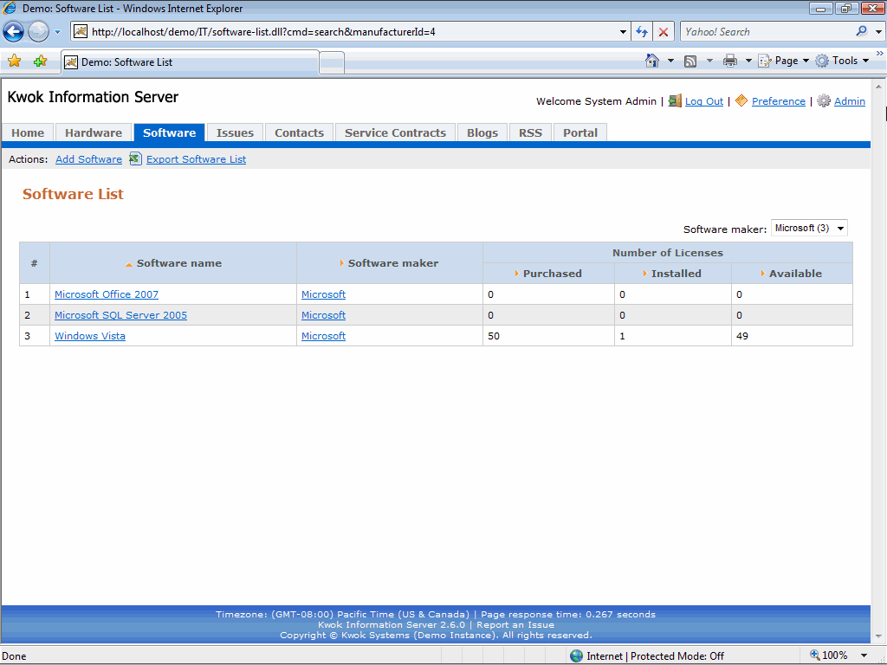Image resolution: width=887 pixels, height=665 pixels.
Task: Click the Log Out link
Action: pos(704,101)
